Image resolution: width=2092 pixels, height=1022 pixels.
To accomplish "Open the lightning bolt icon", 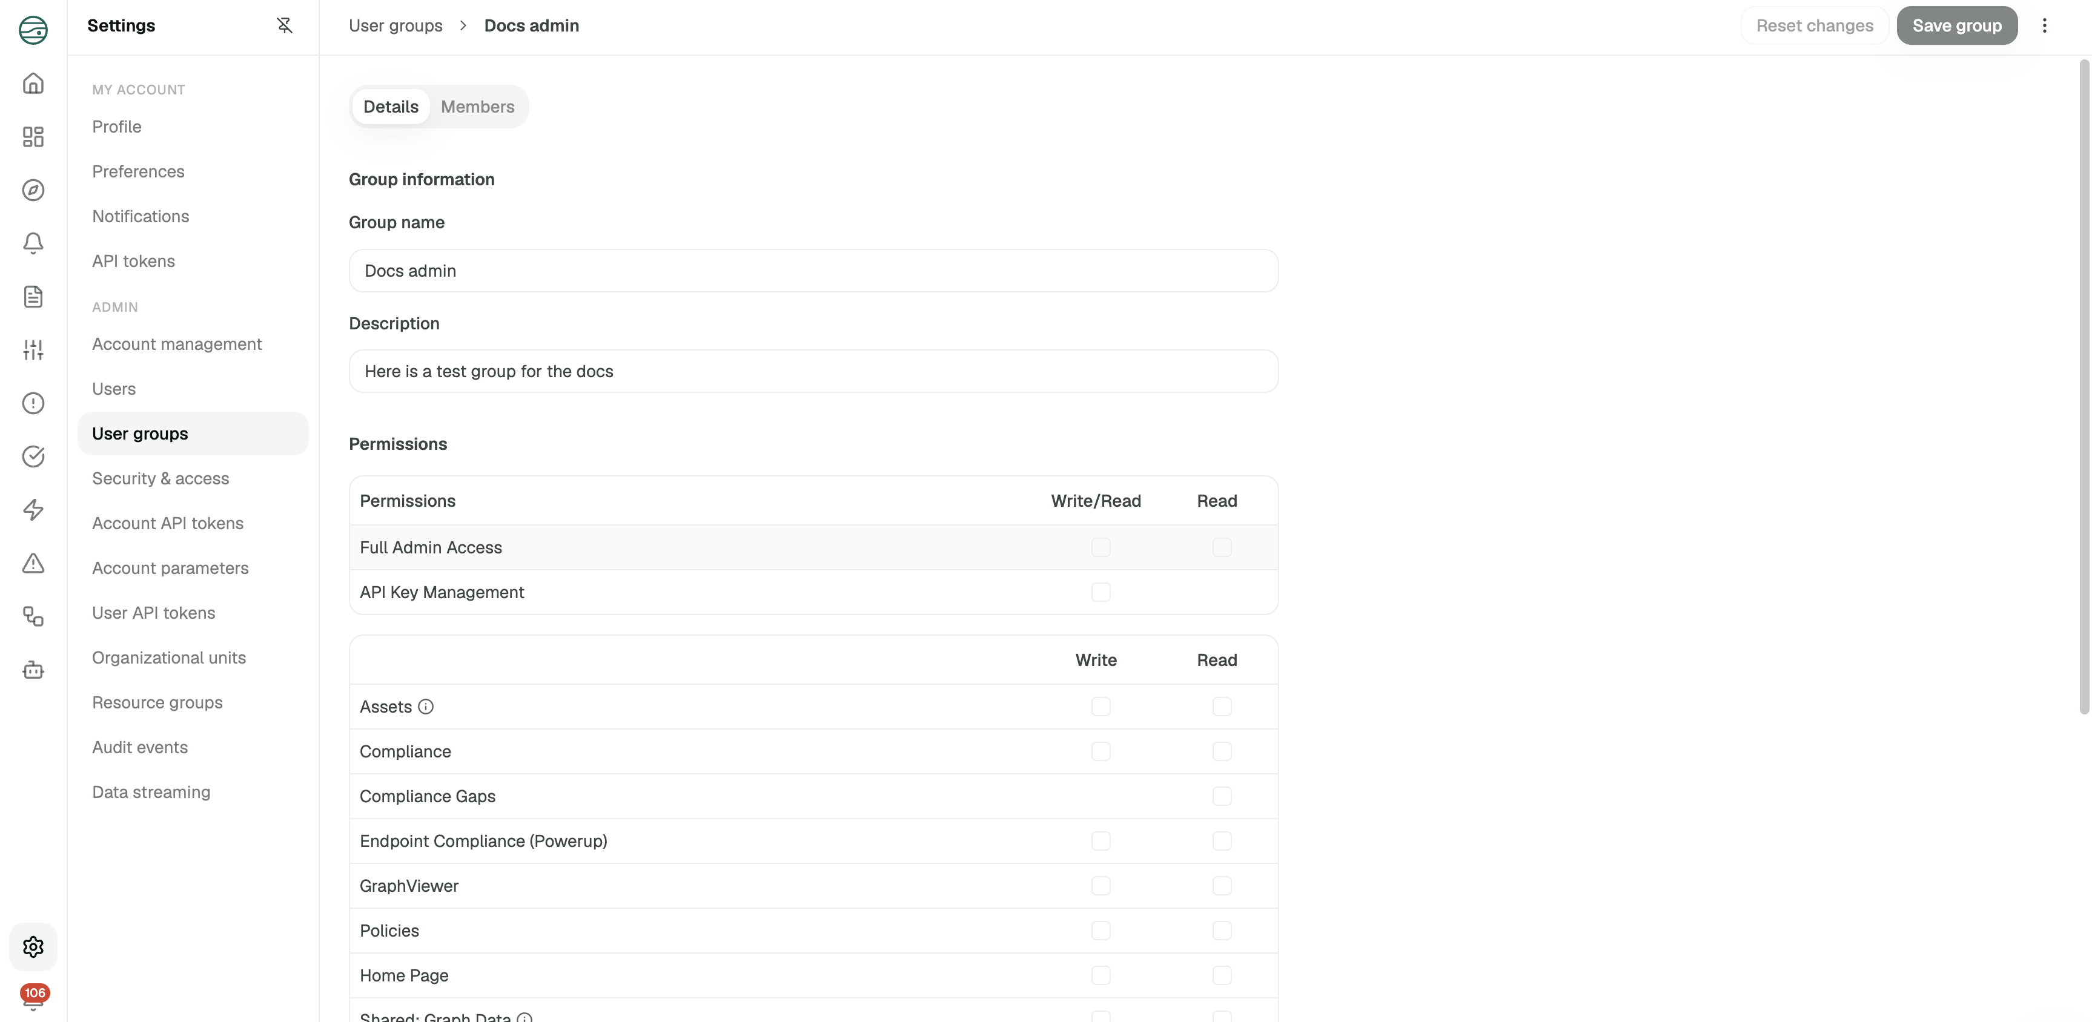I will tap(33, 510).
